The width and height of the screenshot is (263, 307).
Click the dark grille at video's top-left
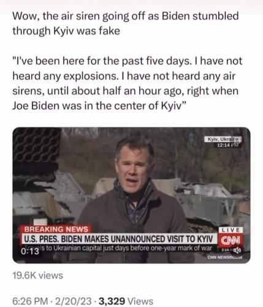(x=36, y=146)
